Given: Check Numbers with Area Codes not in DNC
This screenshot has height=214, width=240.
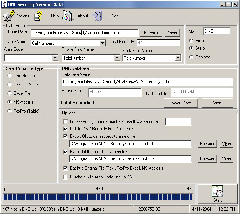Looking at the screenshot, I should 65,177.
